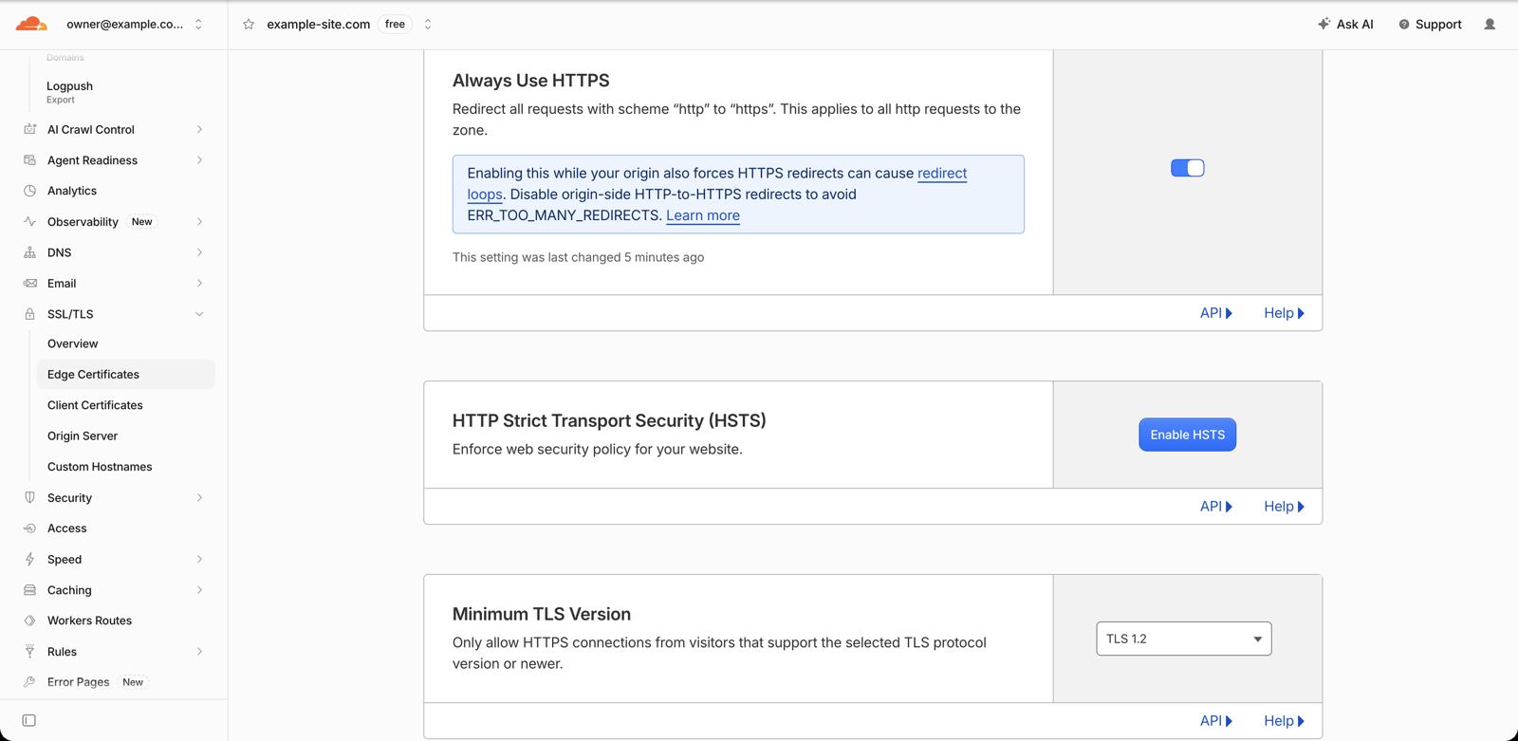Click the Agent Readiness sidebar icon

tap(29, 160)
